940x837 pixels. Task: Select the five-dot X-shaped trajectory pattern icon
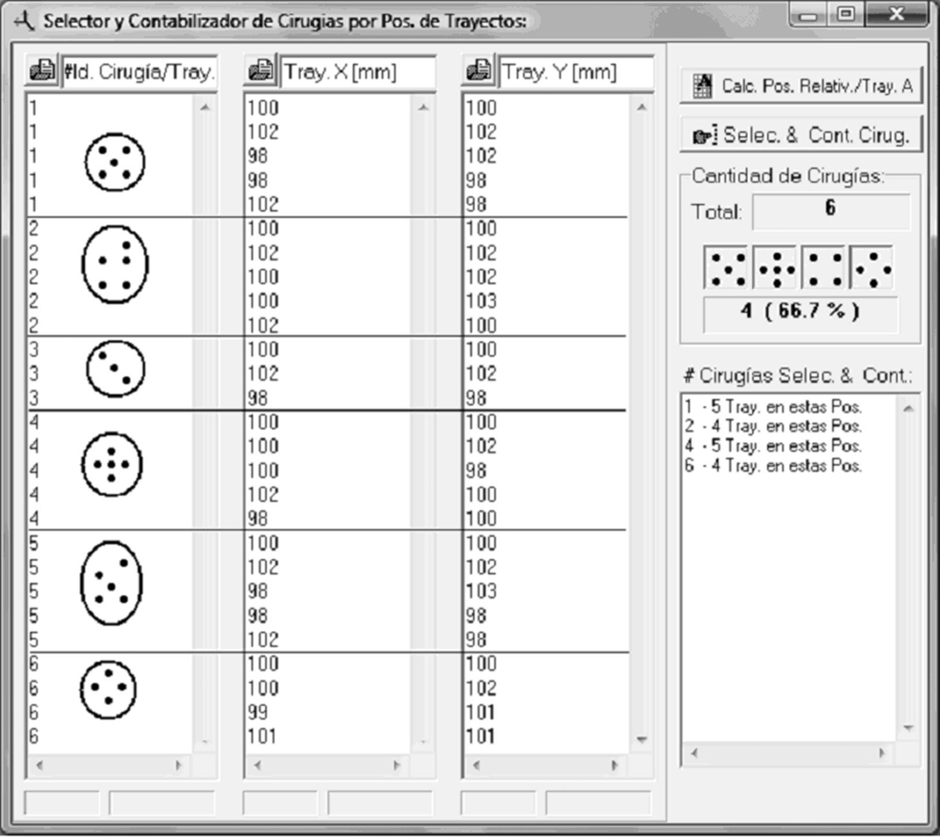(726, 269)
